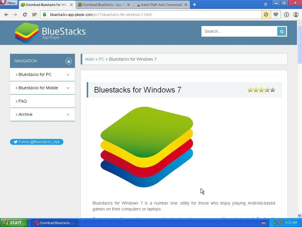Screen dimensions: 302x227
Task: Minimize the Opera browser window
Action: click(276, 3)
